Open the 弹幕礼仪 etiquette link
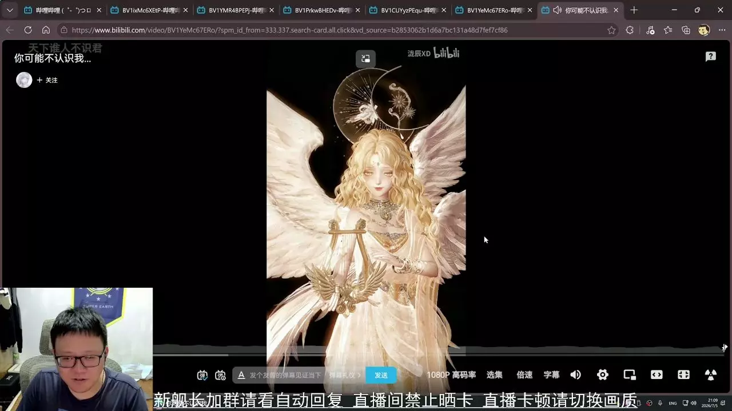The width and height of the screenshot is (732, 411). click(345, 375)
